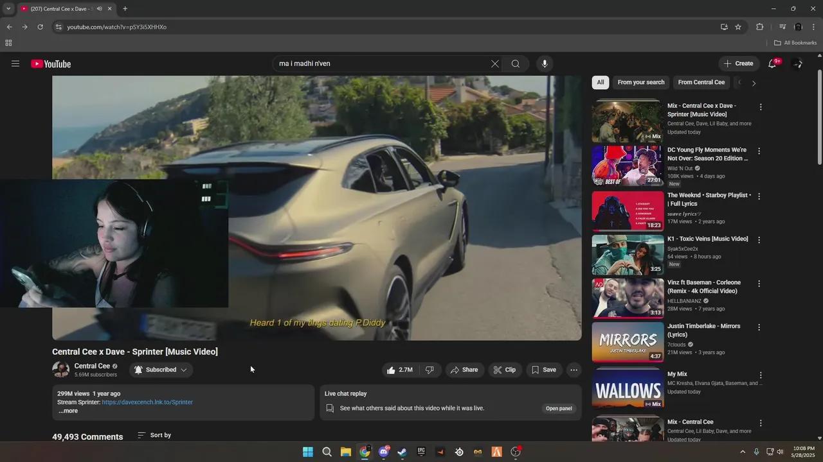
Task: Reload the page
Action: point(40,27)
